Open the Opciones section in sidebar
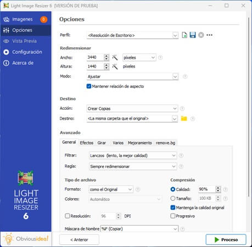Screen dimensions: 252x247 [26, 30]
